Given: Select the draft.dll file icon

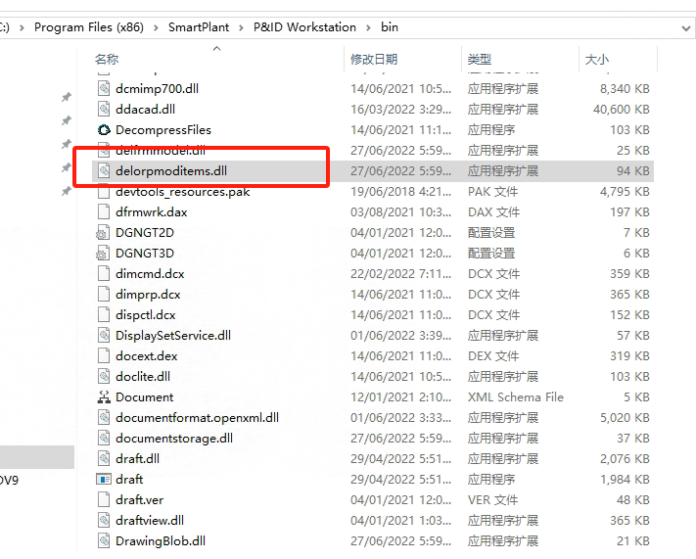Looking at the screenshot, I should [104, 458].
